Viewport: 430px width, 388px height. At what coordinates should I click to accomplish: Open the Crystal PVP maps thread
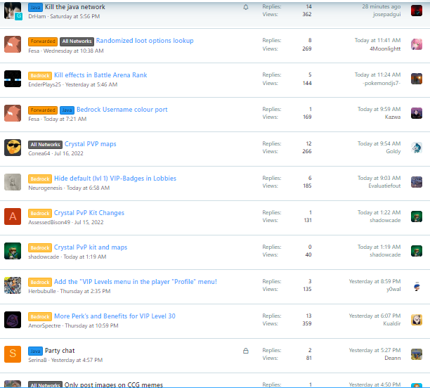coord(90,144)
